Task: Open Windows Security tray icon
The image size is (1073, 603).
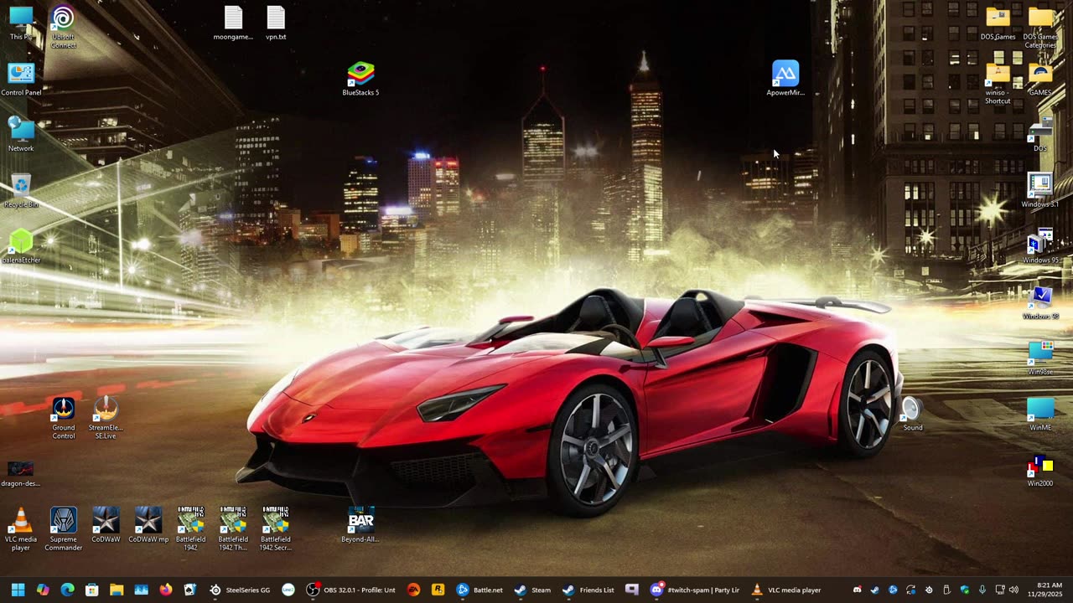Action: (965, 590)
